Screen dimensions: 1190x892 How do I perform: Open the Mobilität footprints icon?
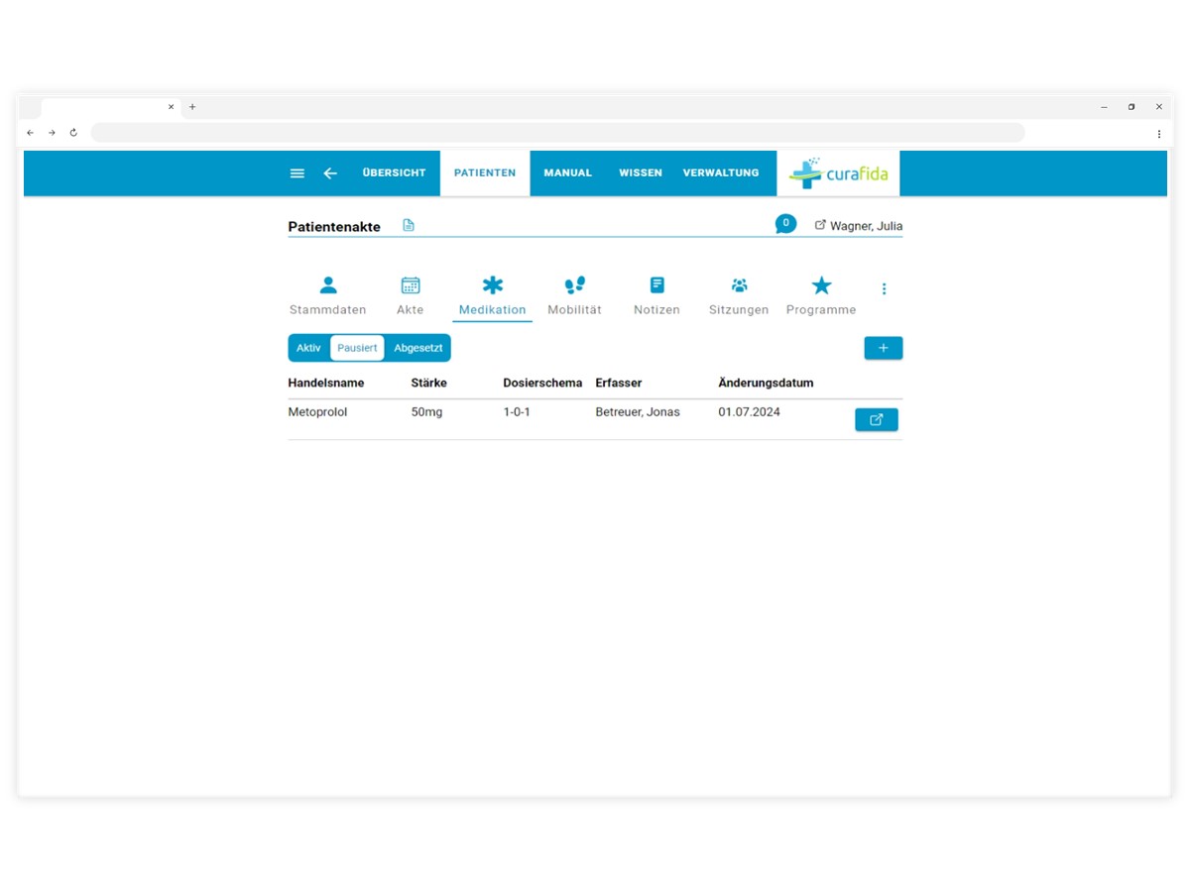575,285
